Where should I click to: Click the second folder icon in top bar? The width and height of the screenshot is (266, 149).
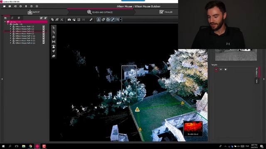coord(10,6)
